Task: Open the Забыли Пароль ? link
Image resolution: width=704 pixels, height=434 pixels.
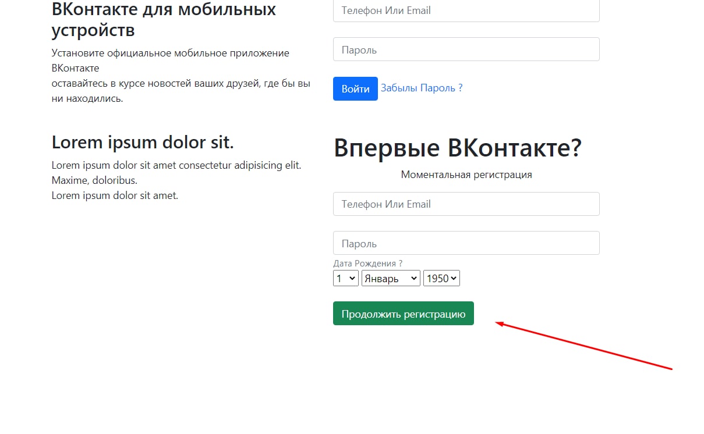Action: click(422, 88)
